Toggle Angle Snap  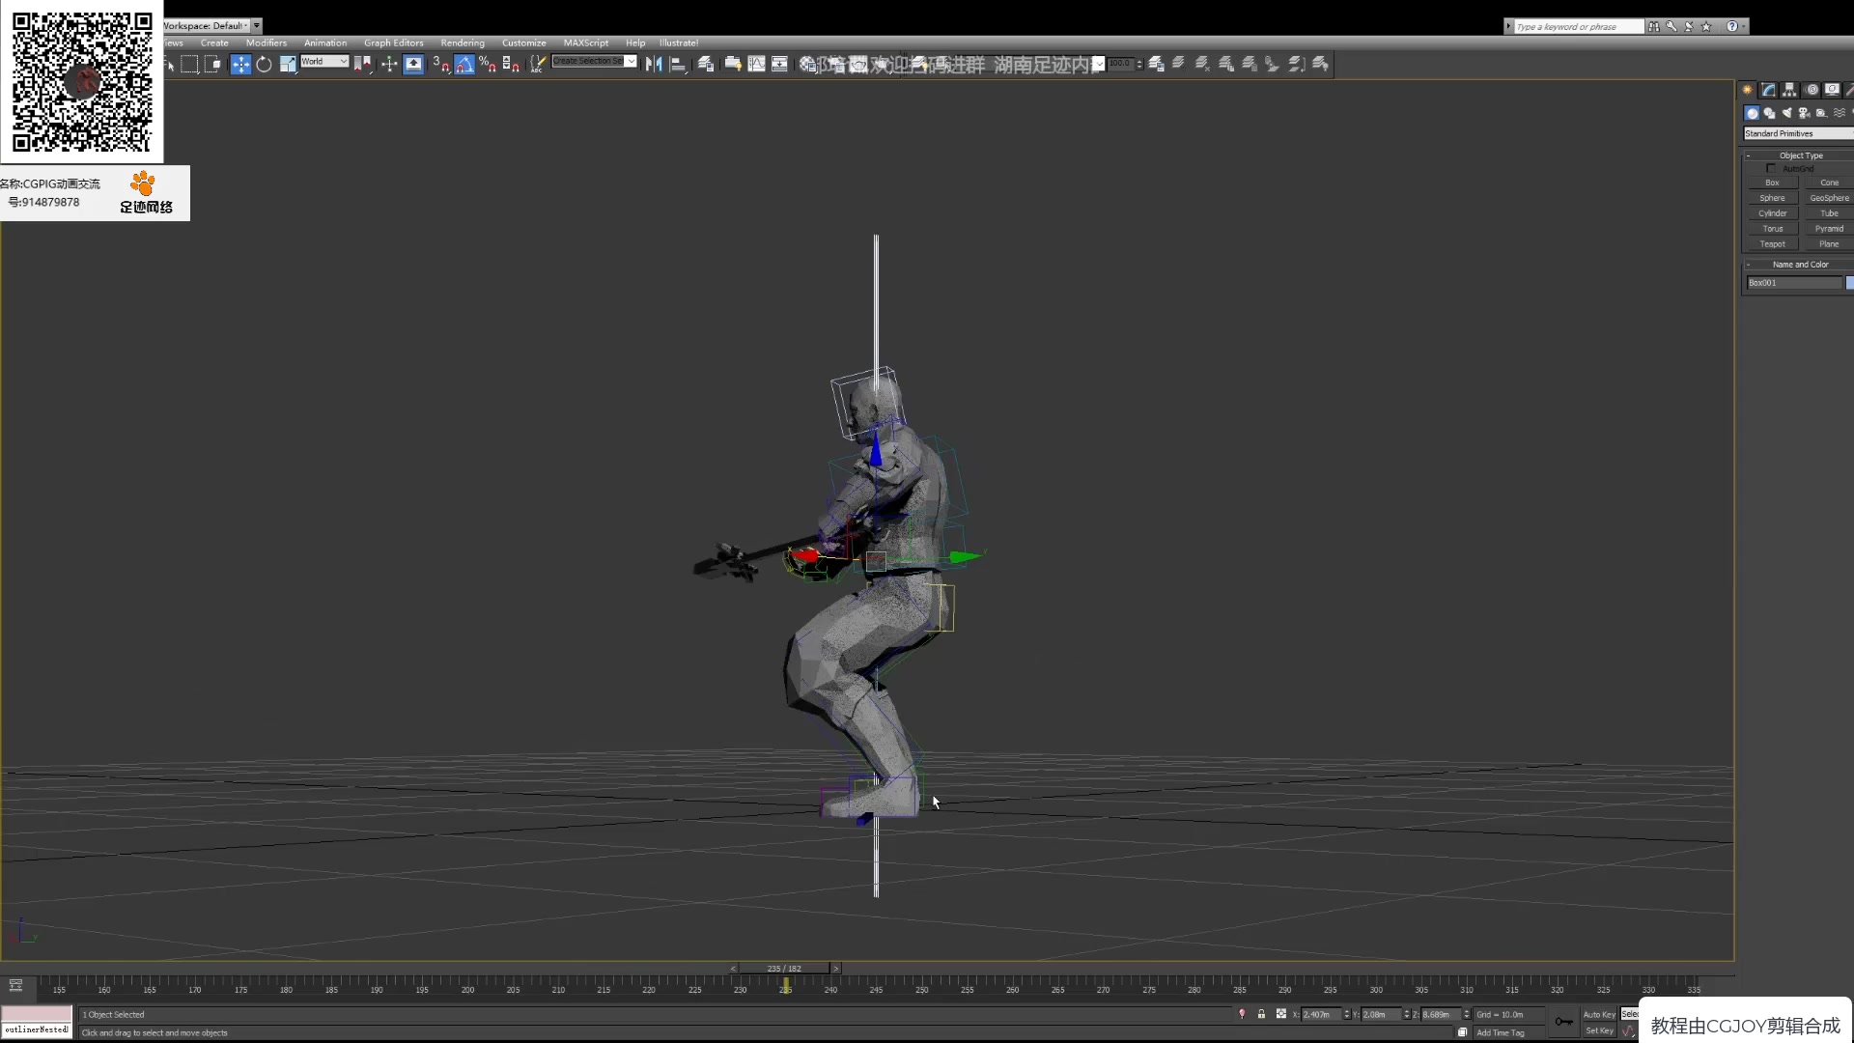pyautogui.click(x=464, y=65)
